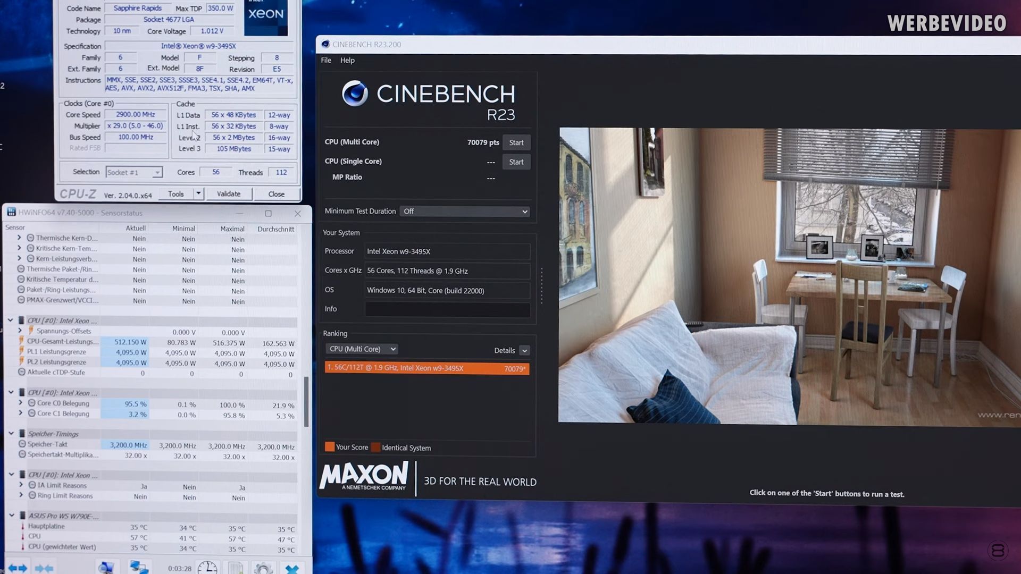Image resolution: width=1021 pixels, height=574 pixels.
Task: Open the HWiNFO monitor magnifier icon
Action: point(106,567)
